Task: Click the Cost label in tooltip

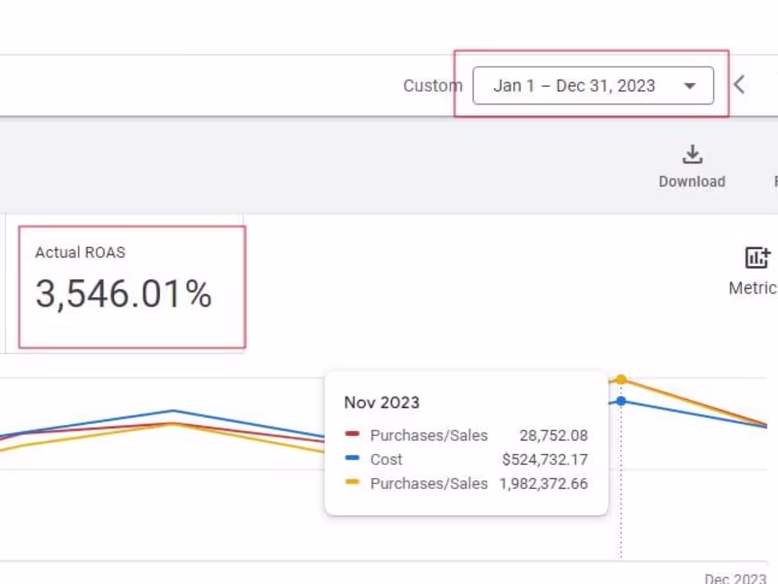Action: (386, 459)
